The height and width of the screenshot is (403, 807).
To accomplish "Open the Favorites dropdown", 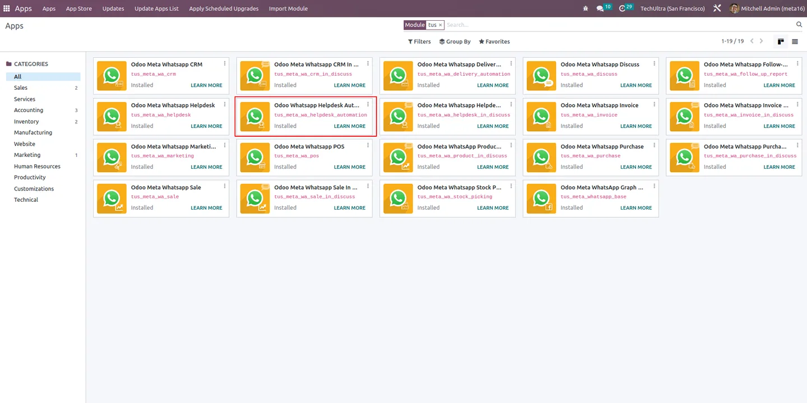I will [494, 41].
